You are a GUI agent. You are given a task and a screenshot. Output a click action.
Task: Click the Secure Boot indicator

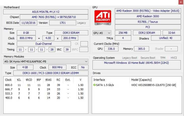(x=148, y=58)
